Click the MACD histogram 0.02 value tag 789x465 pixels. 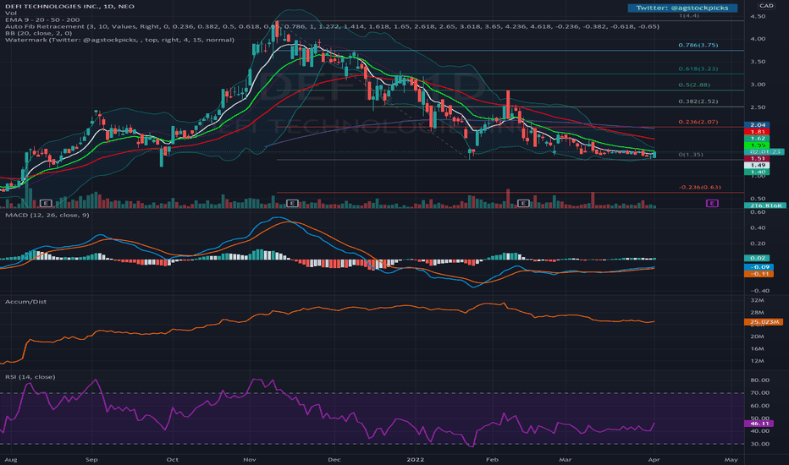click(x=758, y=258)
